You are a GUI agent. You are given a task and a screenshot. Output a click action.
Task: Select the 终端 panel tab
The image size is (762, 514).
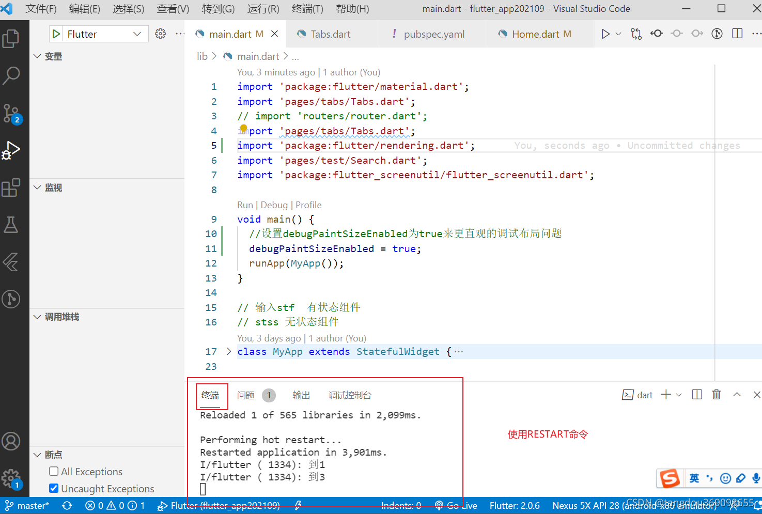tap(210, 395)
